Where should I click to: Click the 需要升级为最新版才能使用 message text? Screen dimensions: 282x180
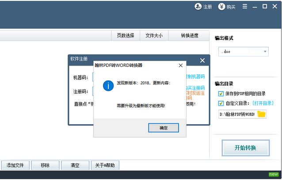click(x=141, y=106)
